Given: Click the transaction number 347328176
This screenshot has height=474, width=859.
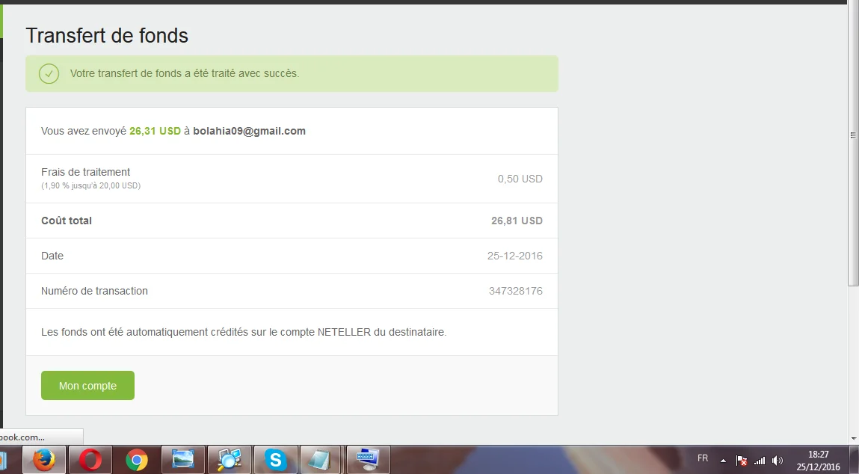Looking at the screenshot, I should tap(515, 291).
